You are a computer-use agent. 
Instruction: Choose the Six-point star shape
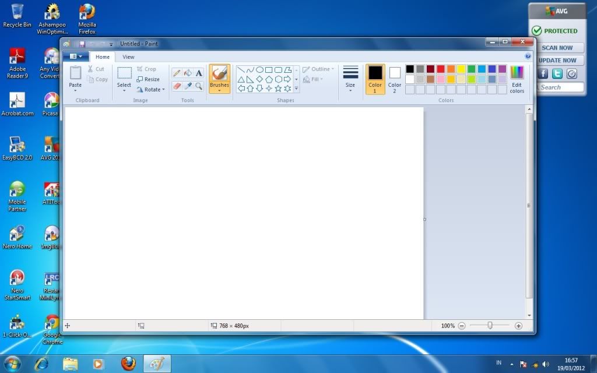click(287, 89)
